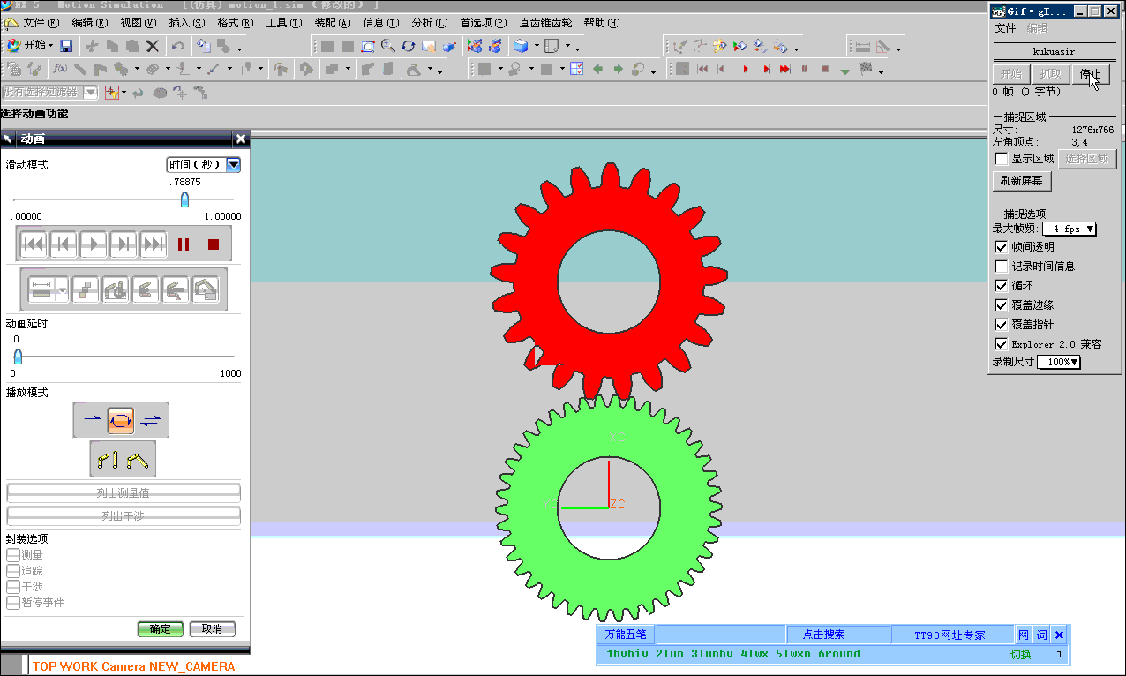Toggle 干涉 checkbox under packaging options
1126x676 pixels.
(x=12, y=587)
